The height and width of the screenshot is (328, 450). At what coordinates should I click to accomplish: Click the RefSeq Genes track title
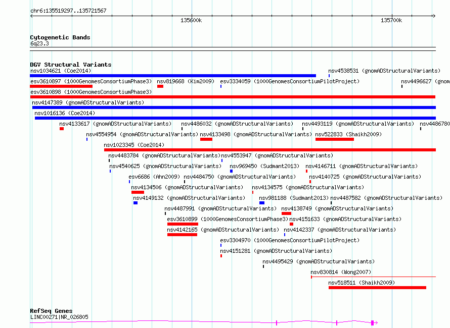coord(51,311)
